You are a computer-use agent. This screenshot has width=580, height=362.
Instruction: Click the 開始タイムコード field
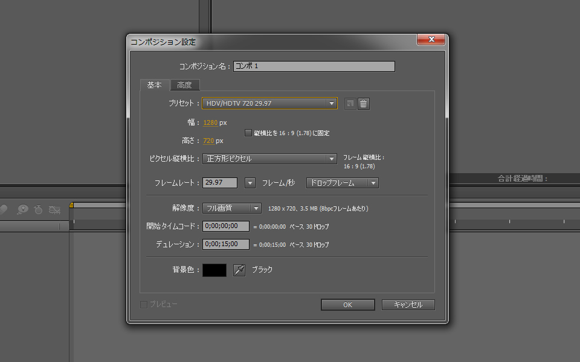pyautogui.click(x=225, y=226)
